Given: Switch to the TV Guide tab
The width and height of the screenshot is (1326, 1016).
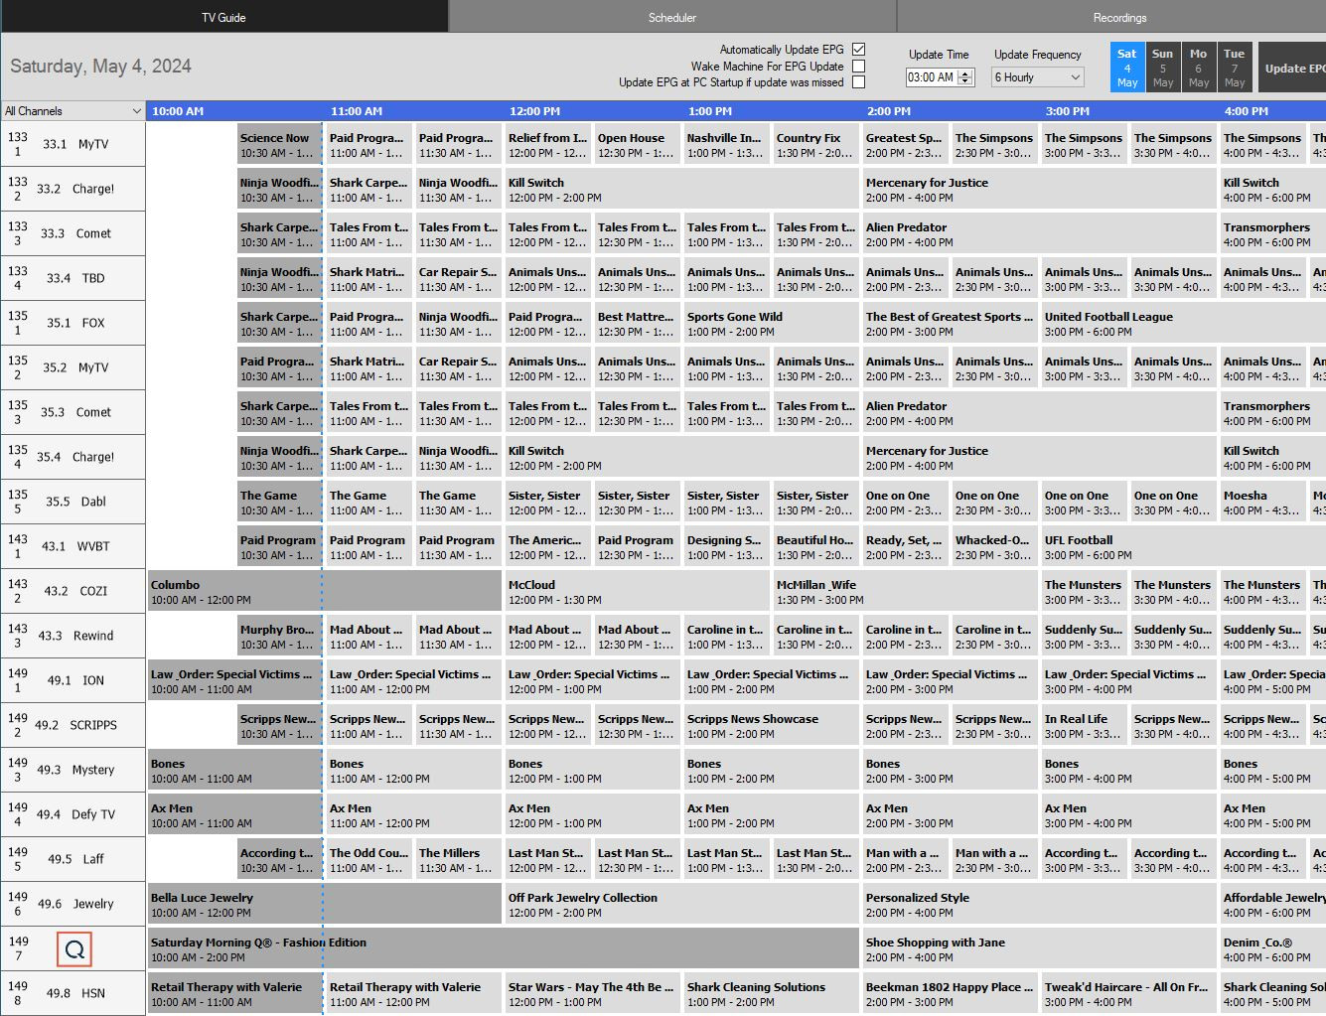Looking at the screenshot, I should (224, 17).
